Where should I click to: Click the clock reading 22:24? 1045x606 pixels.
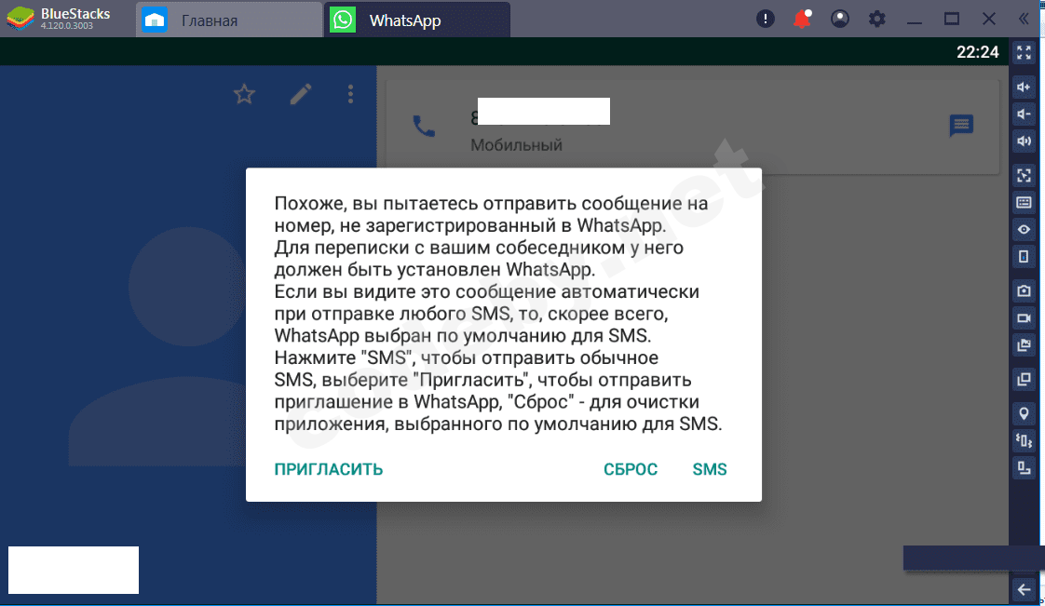coord(978,52)
